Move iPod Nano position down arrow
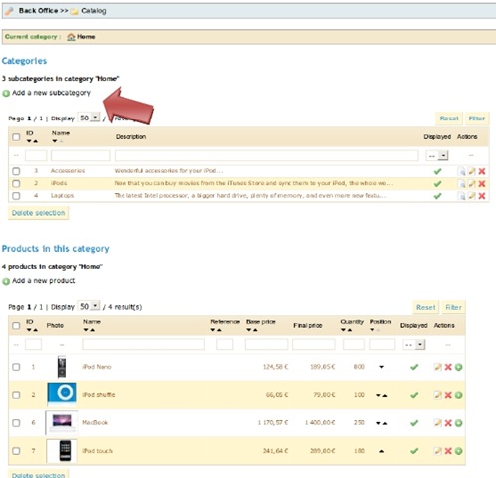 (381, 367)
